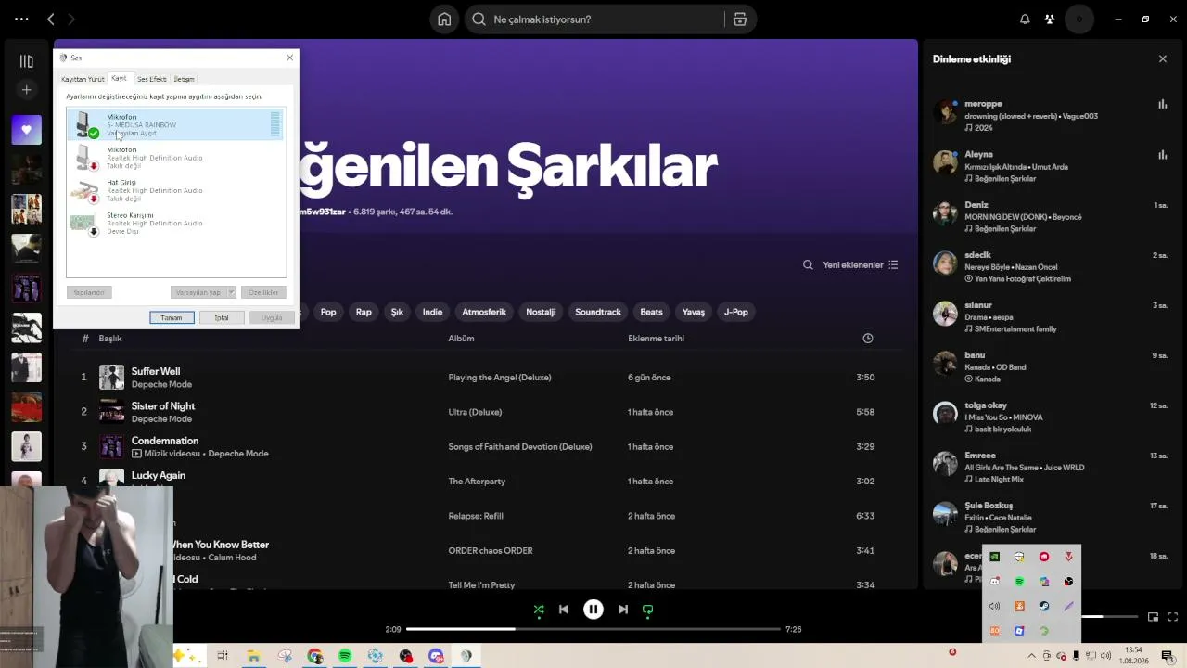
Task: Close the Dinleme etkinliği panel
Action: point(1163,59)
